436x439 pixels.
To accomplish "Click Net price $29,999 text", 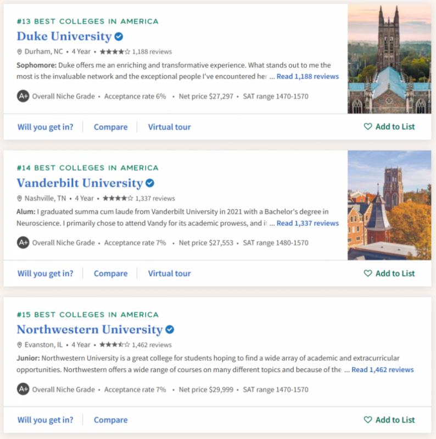I will 206,390.
